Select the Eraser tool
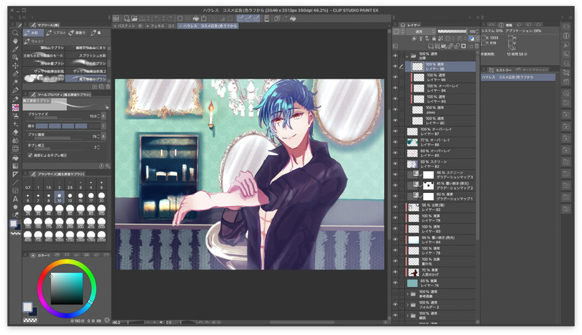This screenshot has height=335, width=582. pos(15,132)
